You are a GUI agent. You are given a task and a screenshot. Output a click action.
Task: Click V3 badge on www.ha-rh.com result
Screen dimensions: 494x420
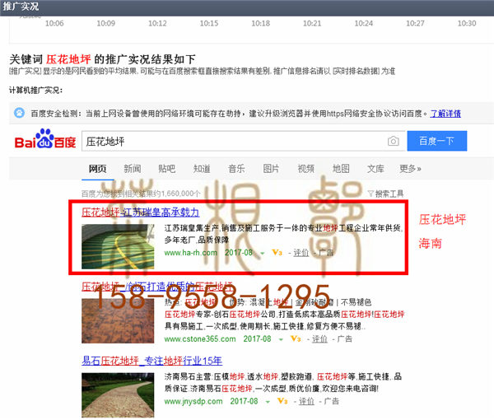point(277,252)
